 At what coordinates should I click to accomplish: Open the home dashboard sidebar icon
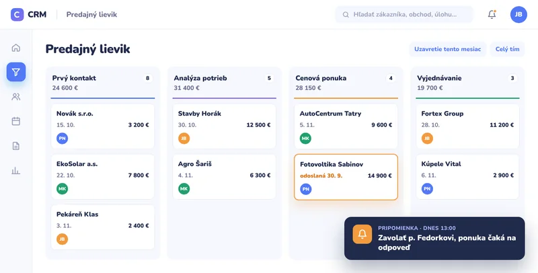[x=15, y=48]
